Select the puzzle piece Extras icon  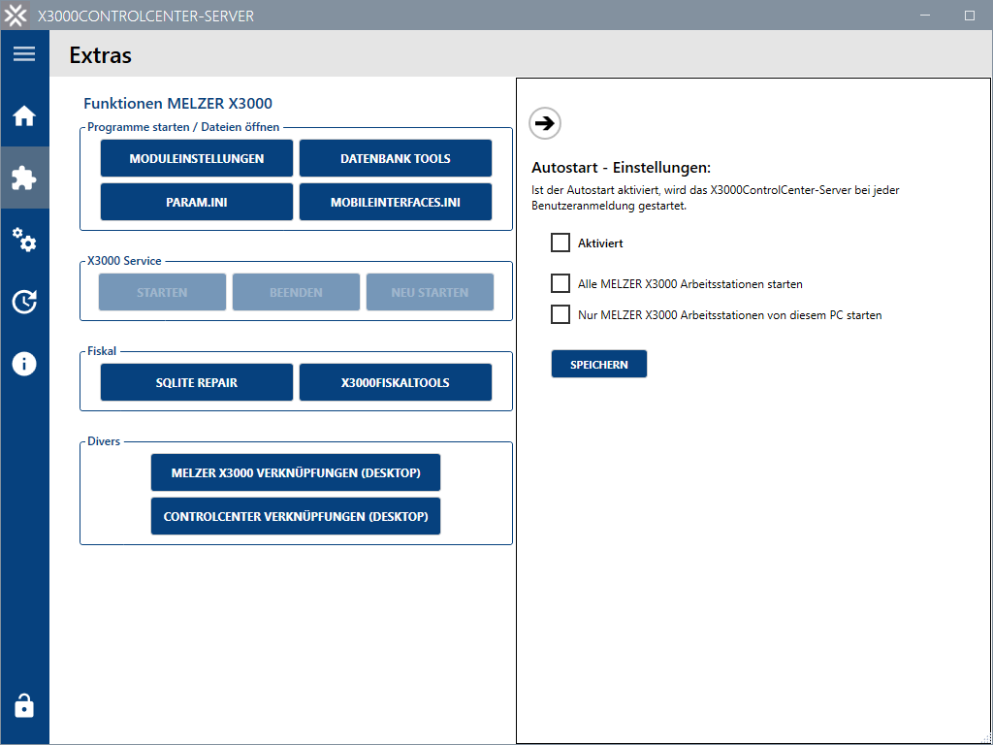24,178
